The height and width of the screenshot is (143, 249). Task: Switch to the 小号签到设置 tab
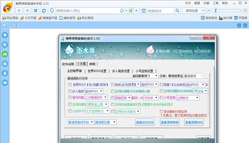coord(144,71)
